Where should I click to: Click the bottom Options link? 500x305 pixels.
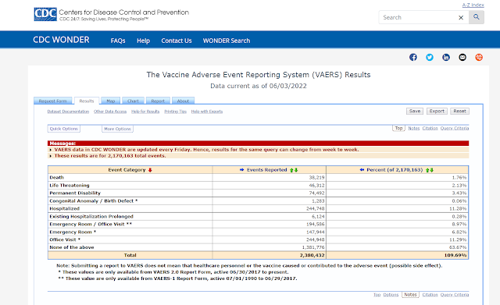click(391, 295)
